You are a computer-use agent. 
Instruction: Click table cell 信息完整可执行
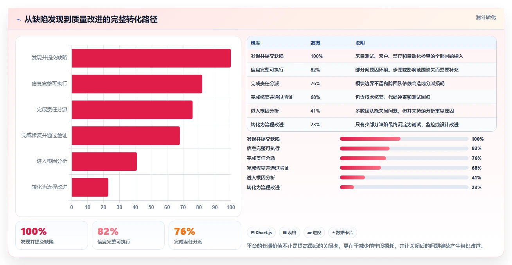[x=267, y=70]
